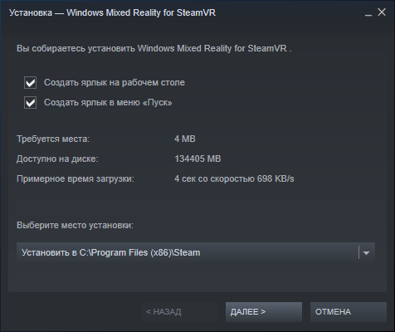This screenshot has width=395, height=332.
Task: Click the available disk space value «134405 MB»
Action: click(x=197, y=159)
